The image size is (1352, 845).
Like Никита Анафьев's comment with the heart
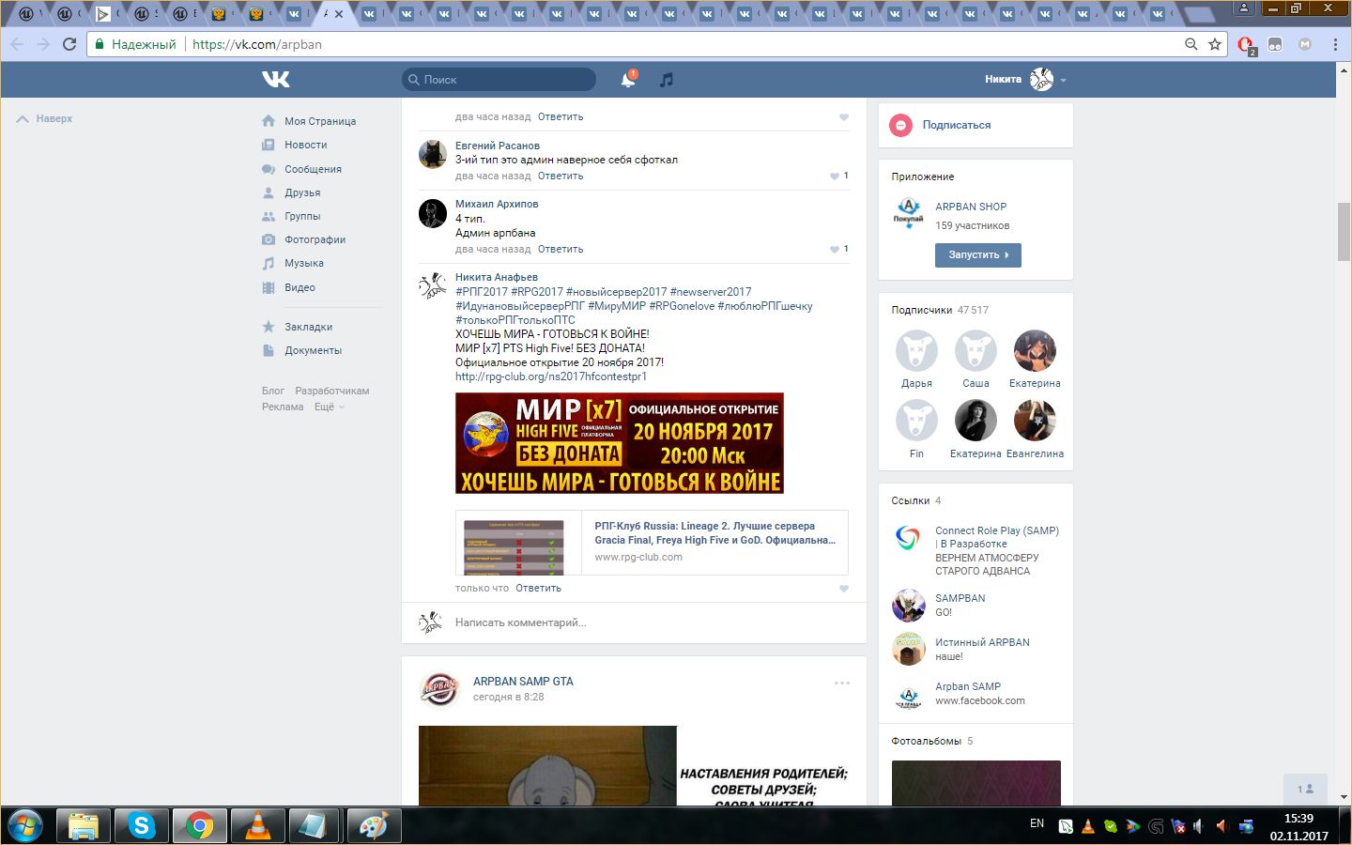[843, 589]
